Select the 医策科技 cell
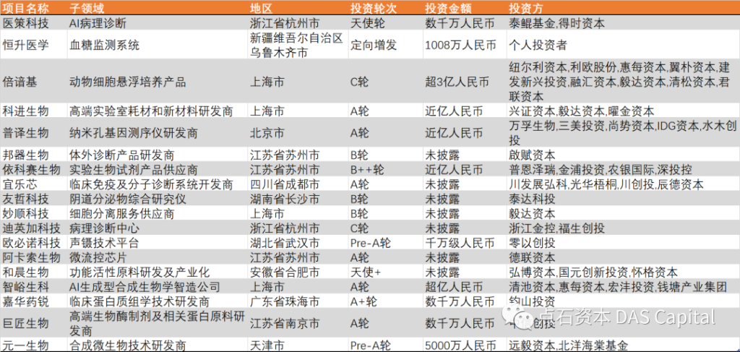Viewport: 740px width, 352px height. click(x=34, y=22)
